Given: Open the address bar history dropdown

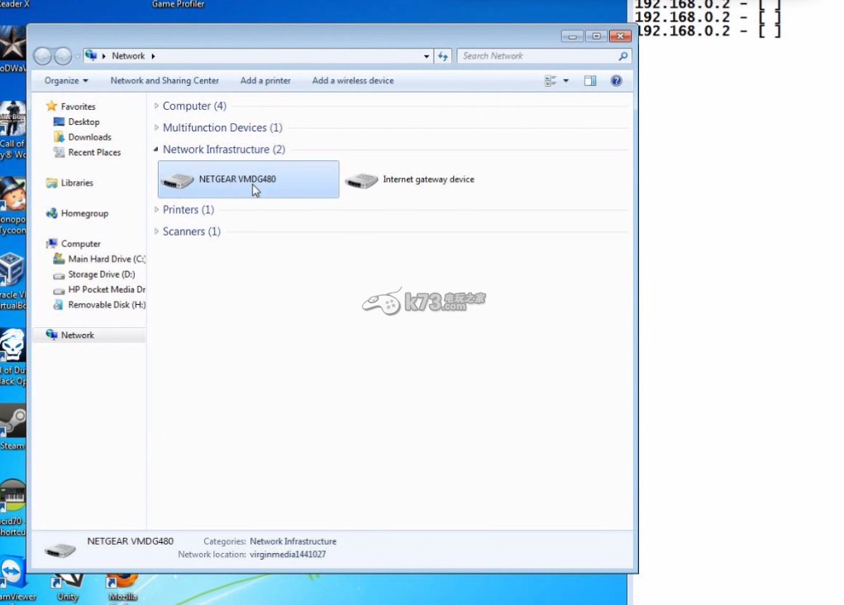Looking at the screenshot, I should click(427, 56).
